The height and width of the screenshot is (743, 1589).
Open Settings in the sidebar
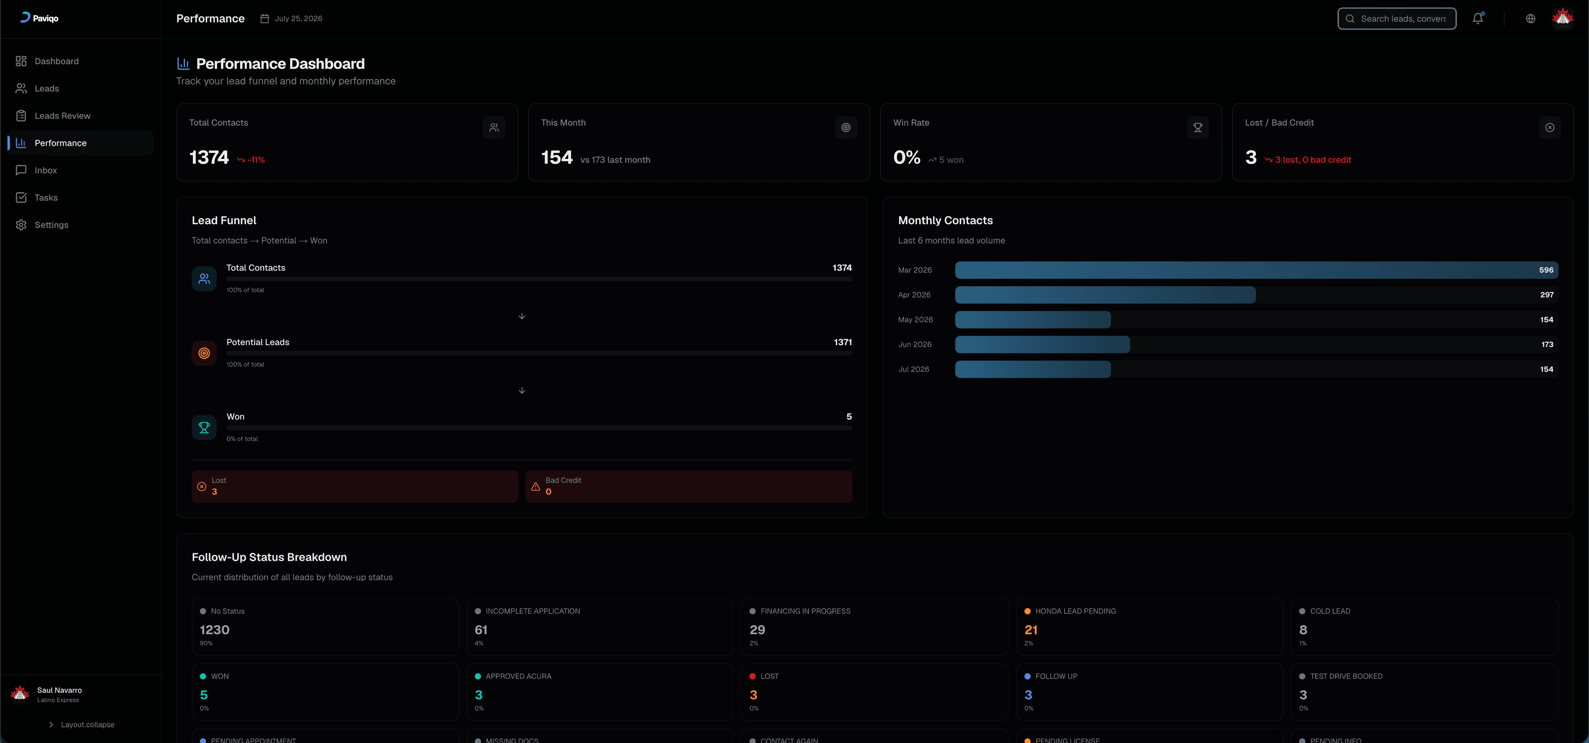[x=80, y=225]
